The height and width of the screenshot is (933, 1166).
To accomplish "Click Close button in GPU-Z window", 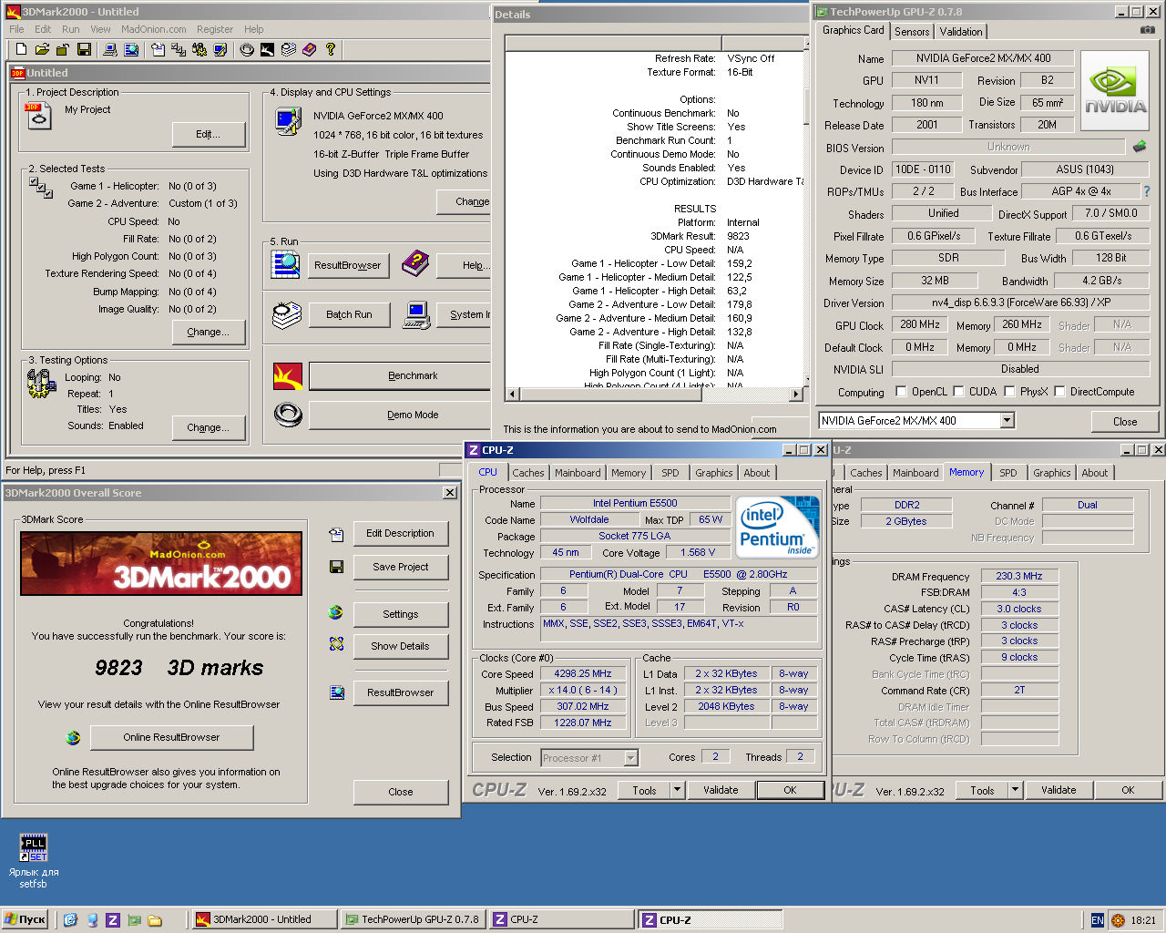I will pyautogui.click(x=1125, y=421).
